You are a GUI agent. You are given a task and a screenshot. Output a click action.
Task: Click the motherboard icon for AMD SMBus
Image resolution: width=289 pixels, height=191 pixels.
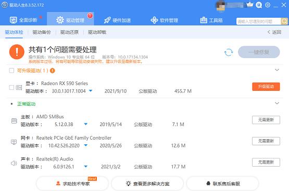click(x=14, y=120)
